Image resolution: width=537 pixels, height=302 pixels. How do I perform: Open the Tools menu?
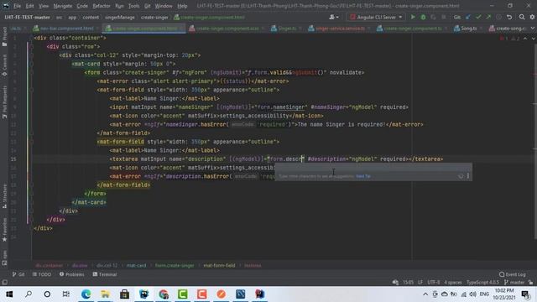coord(133,6)
